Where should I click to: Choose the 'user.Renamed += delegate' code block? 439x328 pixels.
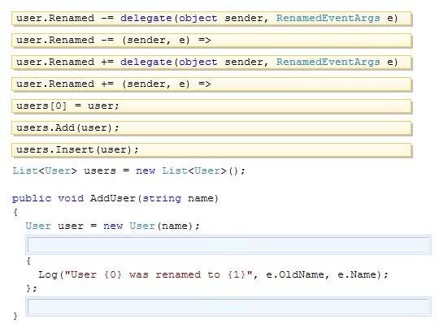click(211, 63)
